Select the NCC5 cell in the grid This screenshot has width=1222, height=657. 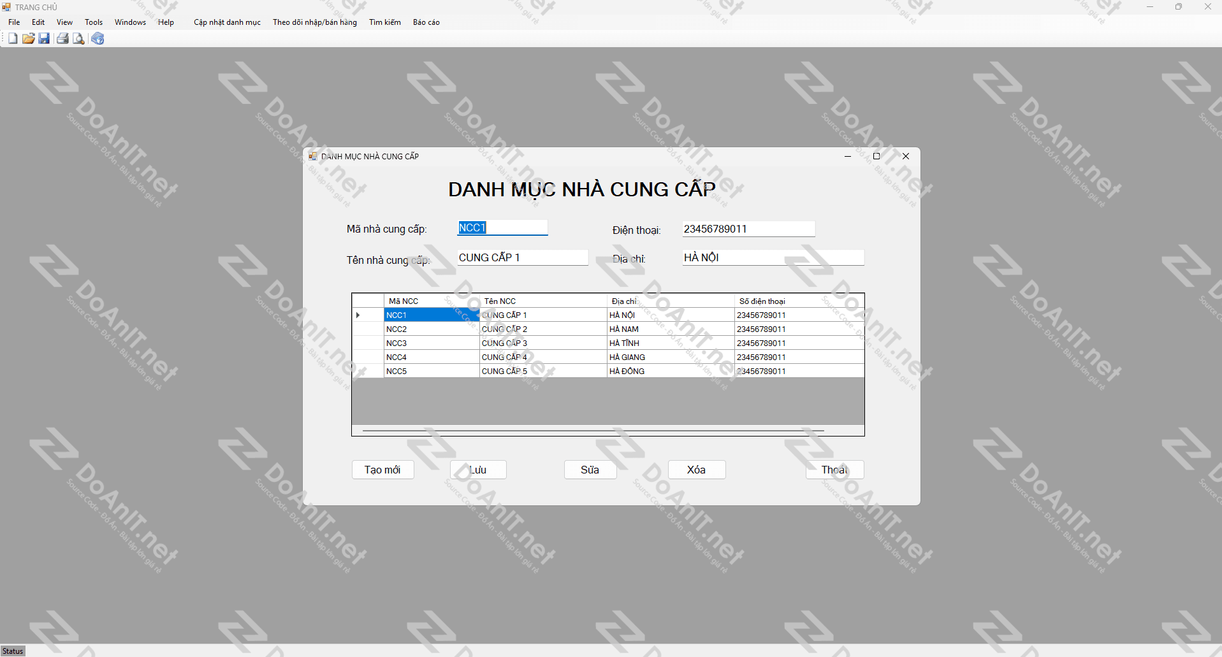pos(432,371)
